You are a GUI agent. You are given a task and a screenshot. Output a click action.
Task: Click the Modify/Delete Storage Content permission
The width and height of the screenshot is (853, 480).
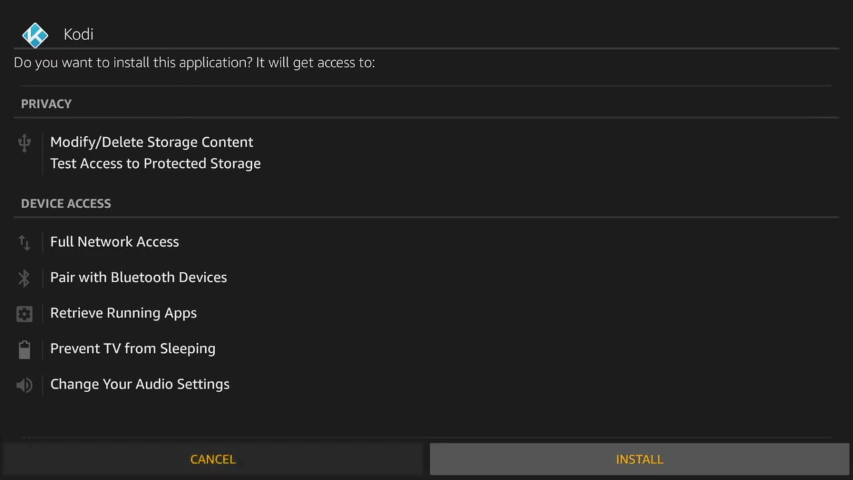click(x=151, y=142)
